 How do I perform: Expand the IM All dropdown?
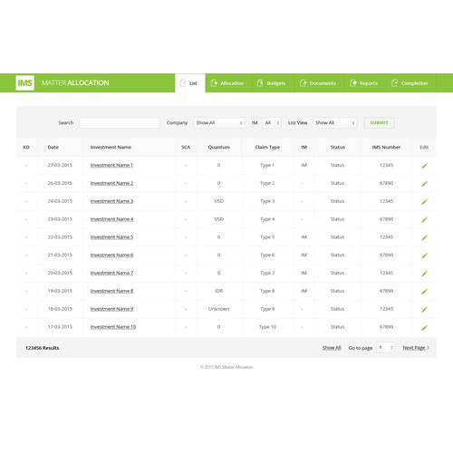(x=272, y=123)
